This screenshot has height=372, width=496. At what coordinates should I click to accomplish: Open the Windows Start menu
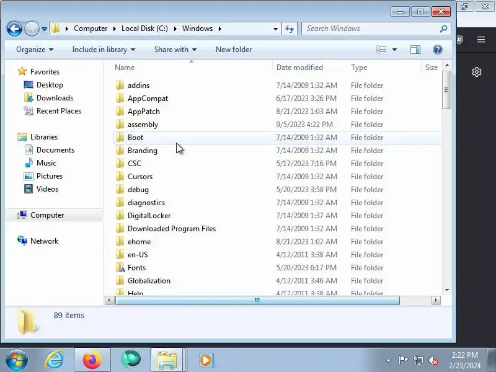pyautogui.click(x=16, y=360)
